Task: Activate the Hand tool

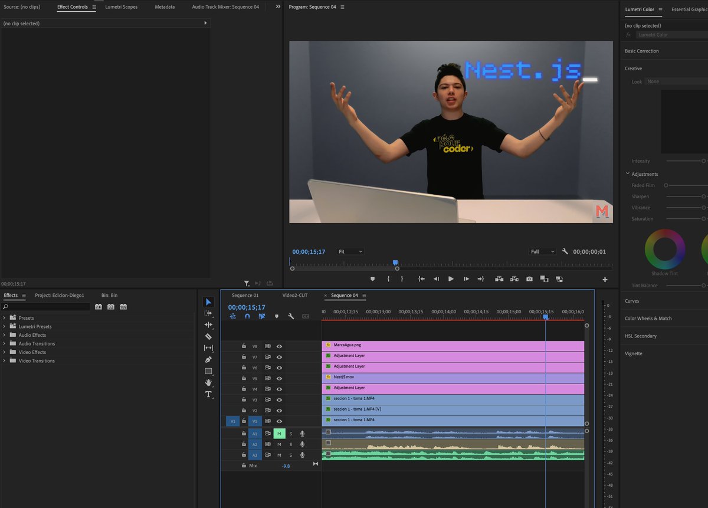Action: pyautogui.click(x=208, y=382)
